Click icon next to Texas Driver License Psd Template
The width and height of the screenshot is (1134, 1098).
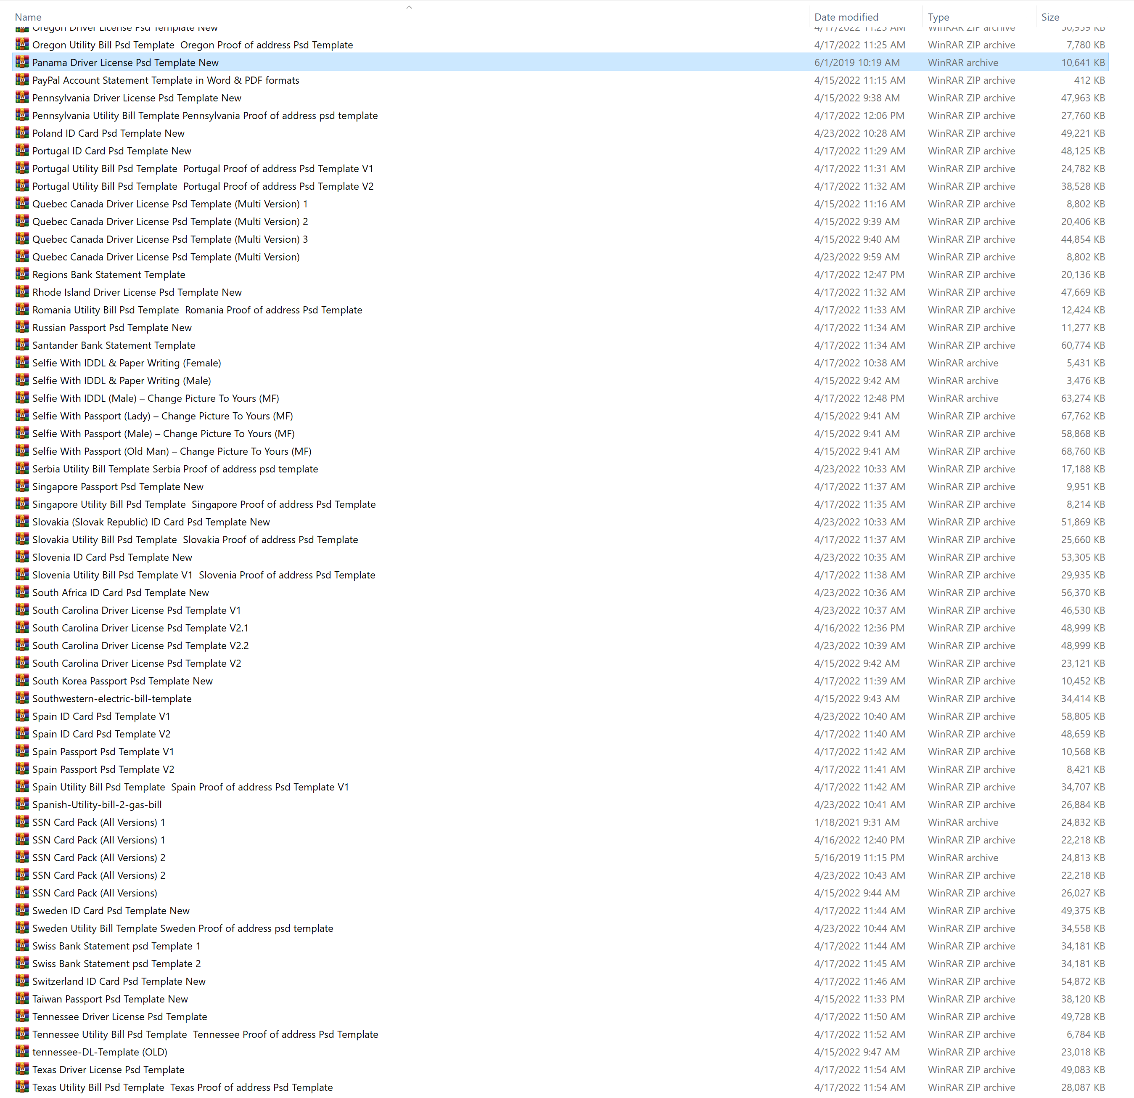(x=22, y=1069)
